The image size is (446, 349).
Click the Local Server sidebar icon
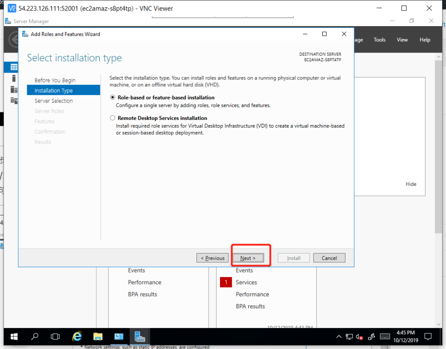pyautogui.click(x=14, y=78)
